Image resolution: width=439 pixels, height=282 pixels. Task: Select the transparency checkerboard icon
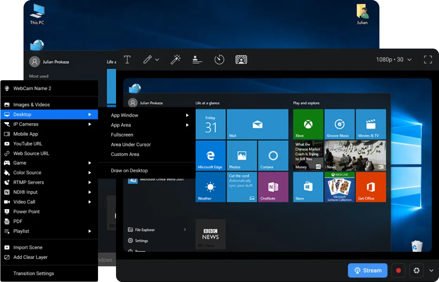point(241,60)
